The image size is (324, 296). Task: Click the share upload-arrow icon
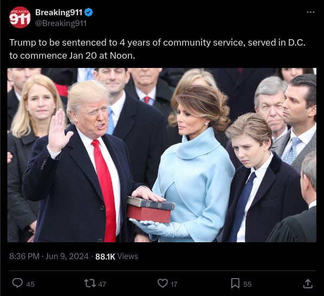coord(308,284)
